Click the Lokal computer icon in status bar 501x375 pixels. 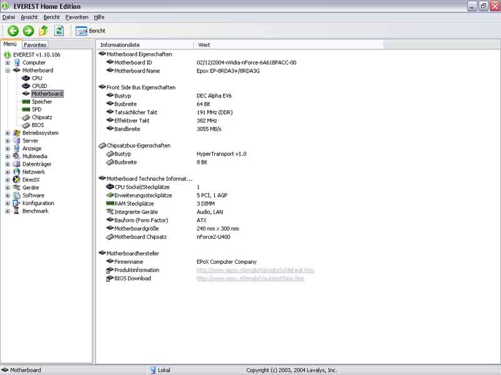pyautogui.click(x=153, y=370)
